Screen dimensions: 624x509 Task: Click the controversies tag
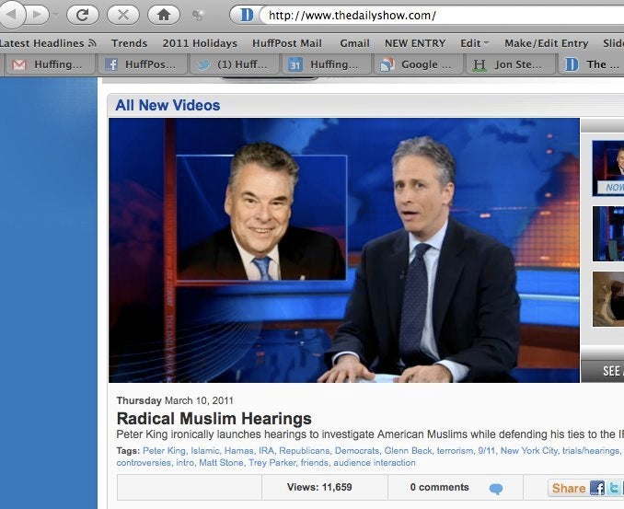pyautogui.click(x=144, y=463)
